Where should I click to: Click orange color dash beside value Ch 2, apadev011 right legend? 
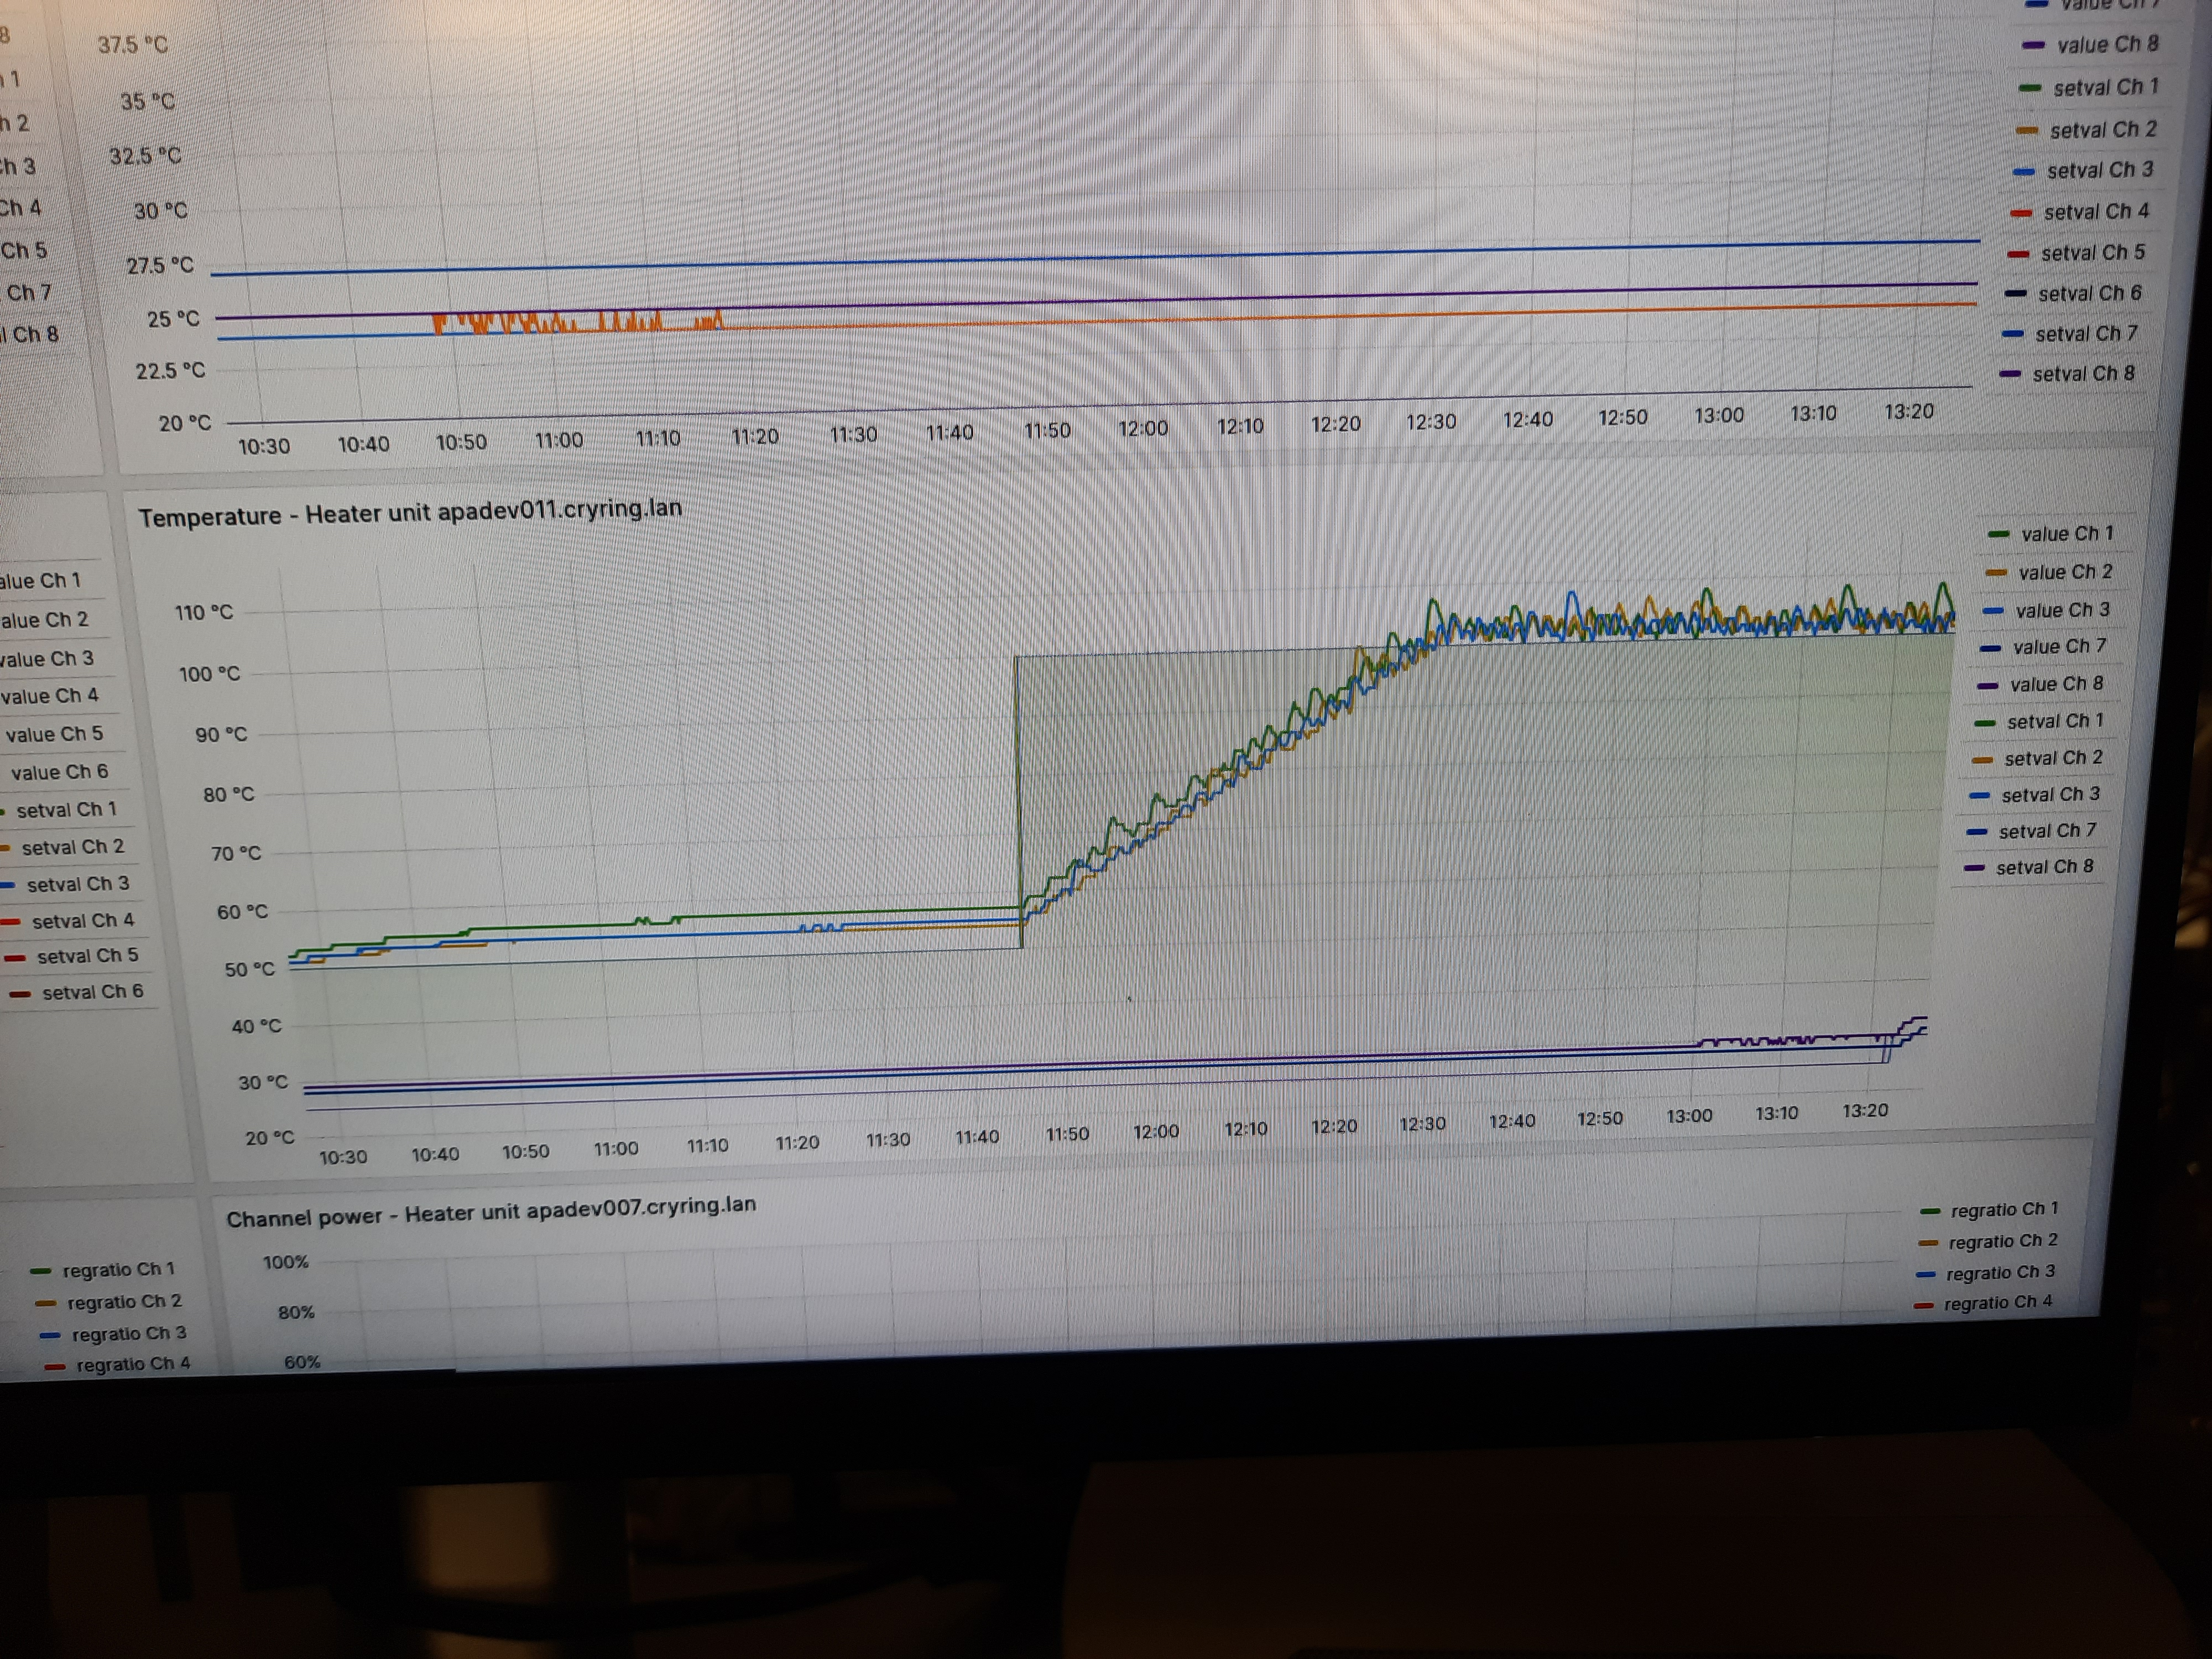1996,573
